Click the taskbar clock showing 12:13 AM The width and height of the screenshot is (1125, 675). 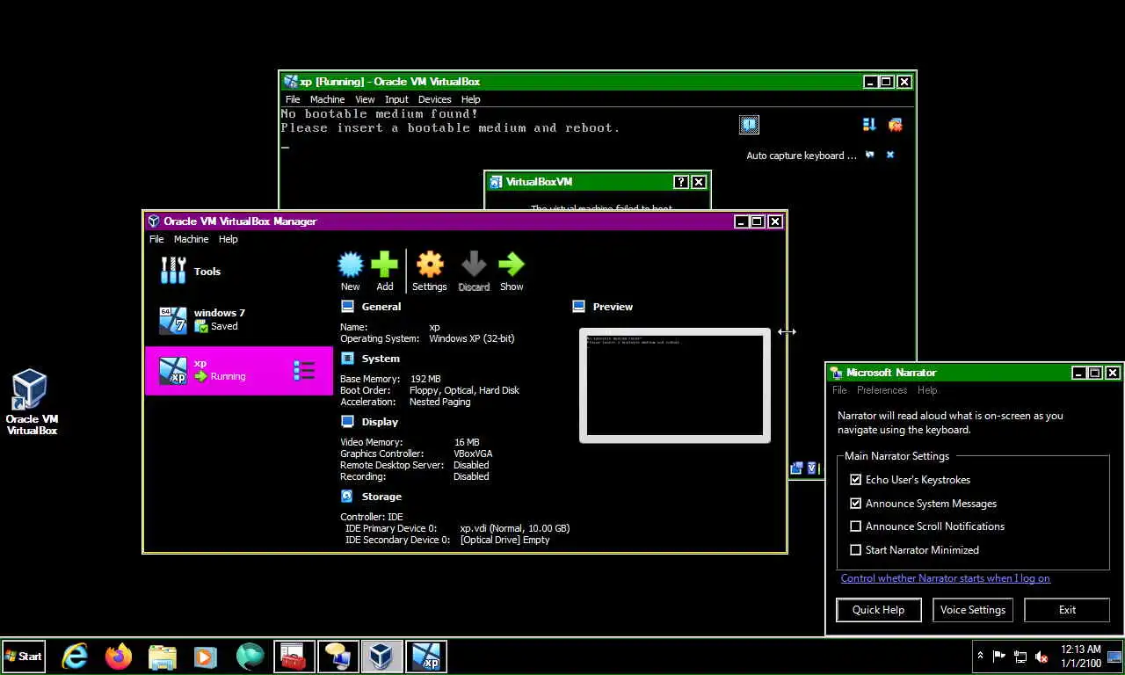1080,657
